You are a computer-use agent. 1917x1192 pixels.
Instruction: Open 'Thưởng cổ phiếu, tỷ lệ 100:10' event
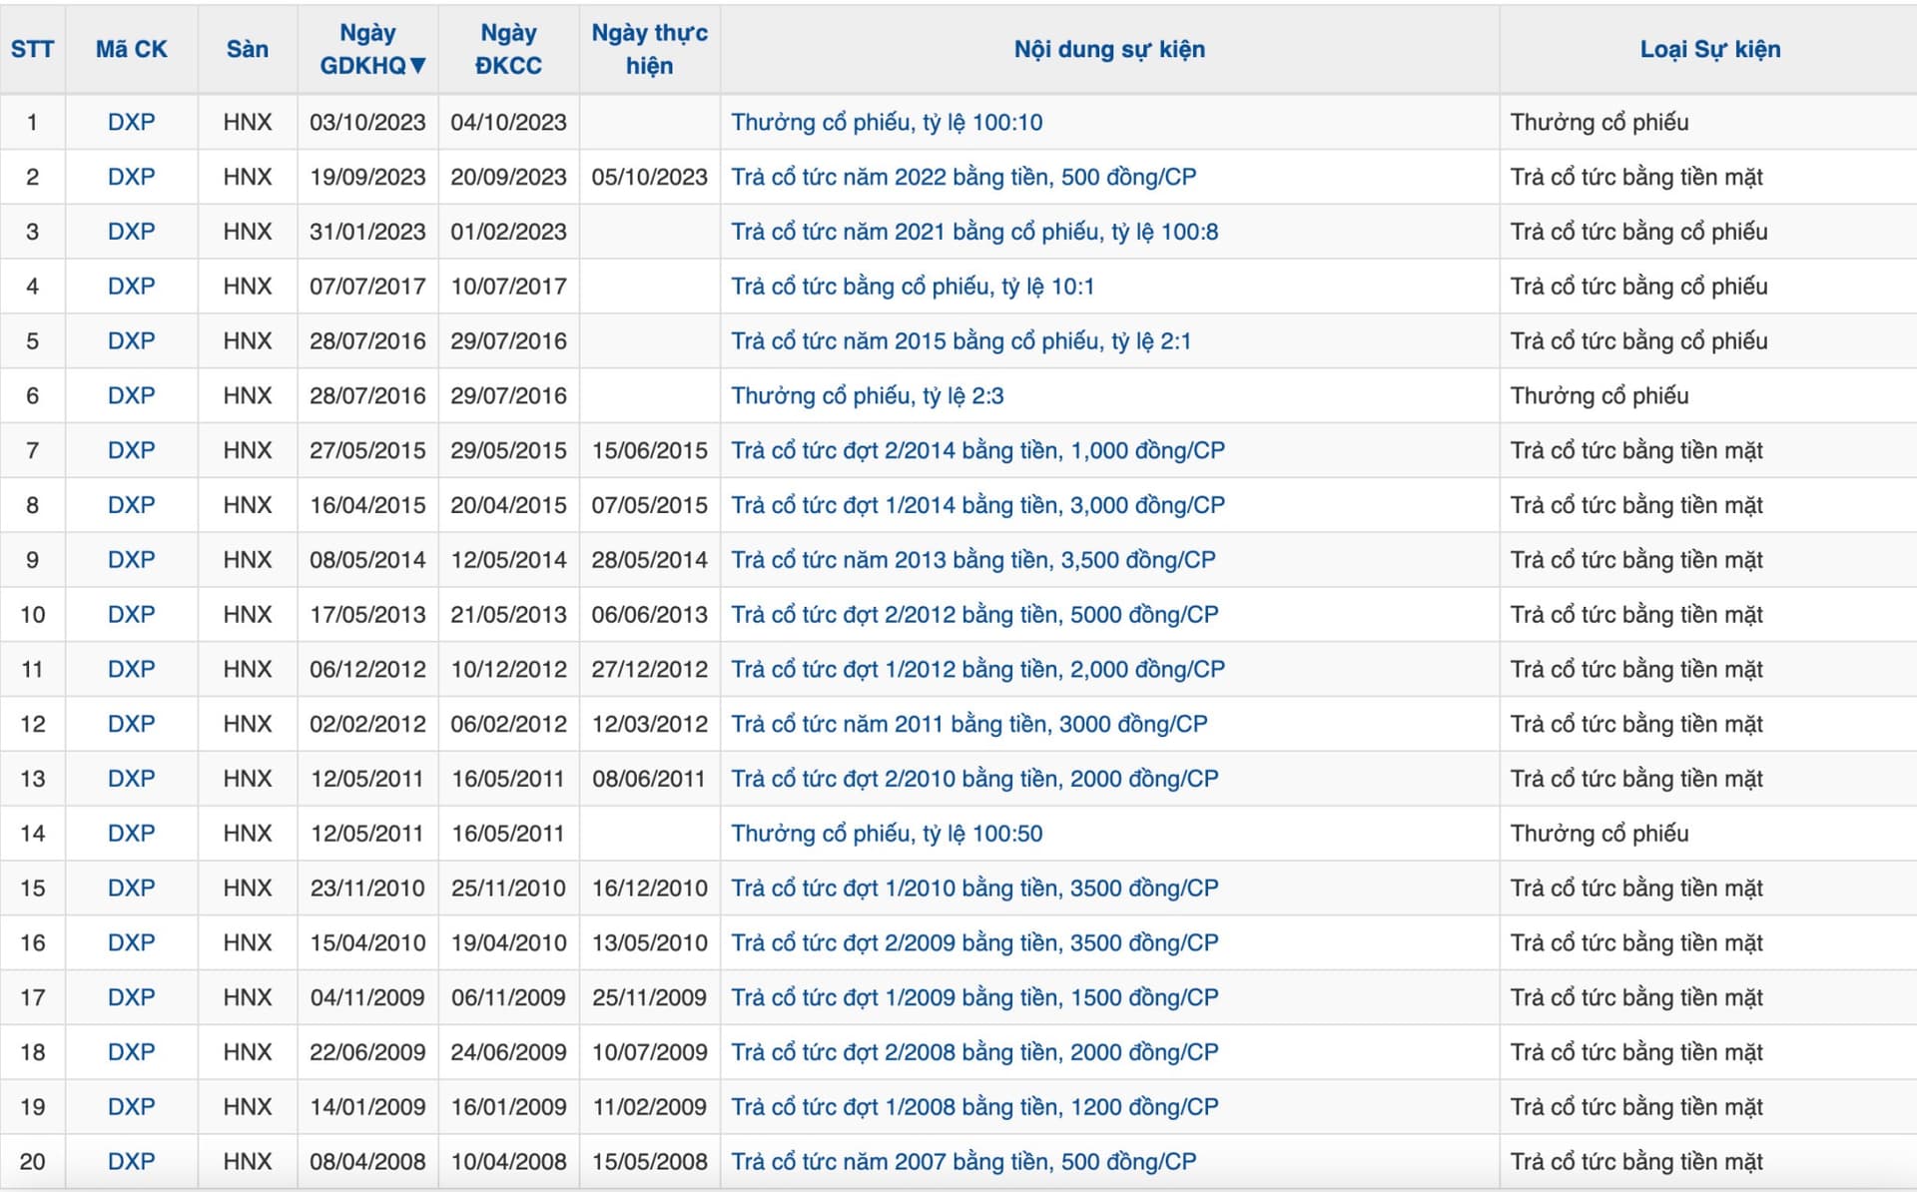coord(886,122)
